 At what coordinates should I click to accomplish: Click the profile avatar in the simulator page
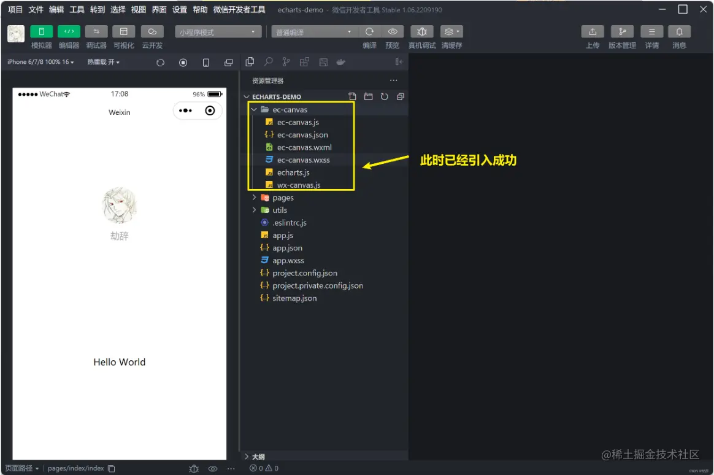(119, 205)
